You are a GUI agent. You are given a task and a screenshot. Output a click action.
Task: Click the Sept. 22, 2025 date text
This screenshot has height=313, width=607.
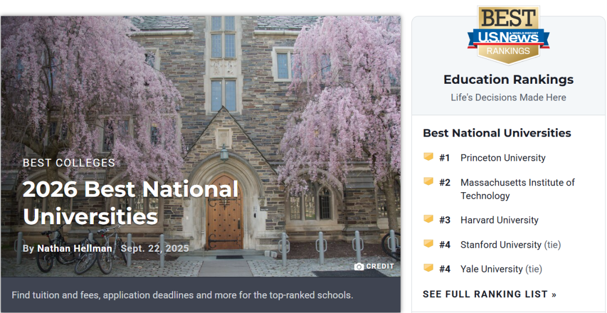tap(155, 248)
